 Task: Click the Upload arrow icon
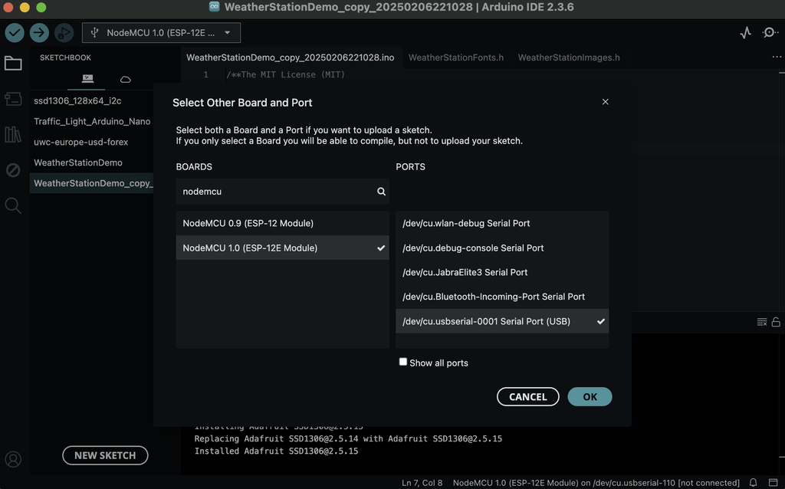[x=39, y=33]
